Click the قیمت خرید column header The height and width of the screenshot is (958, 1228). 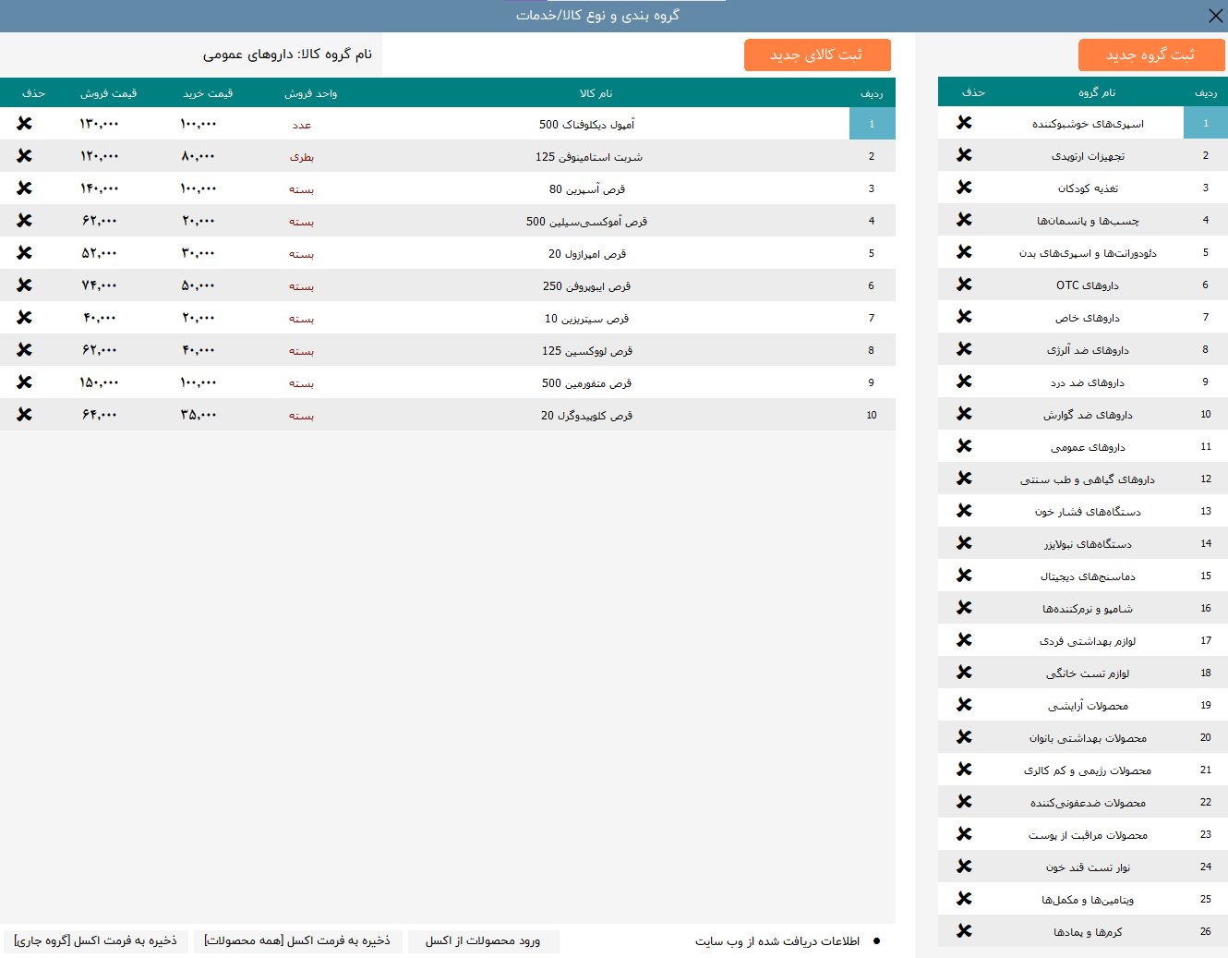(x=208, y=93)
